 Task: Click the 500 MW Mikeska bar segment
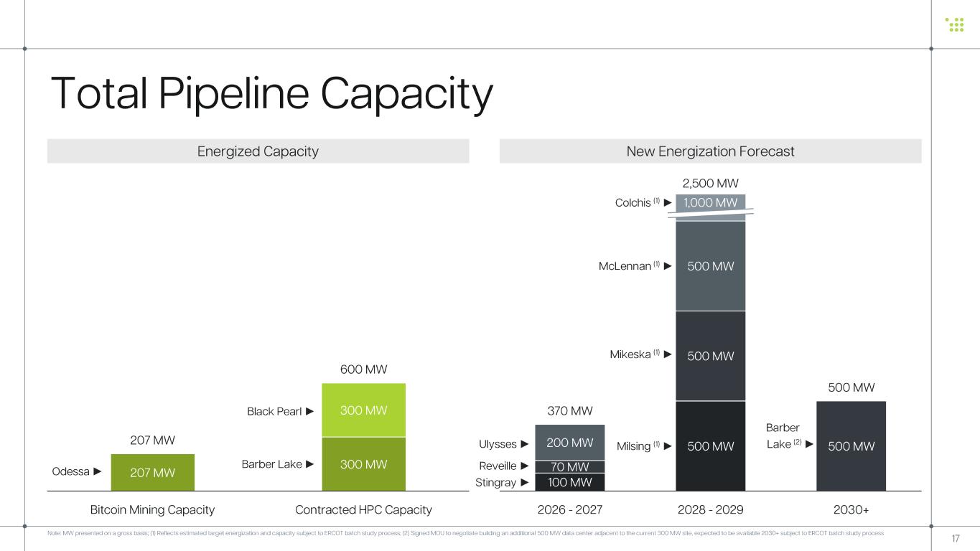(710, 356)
